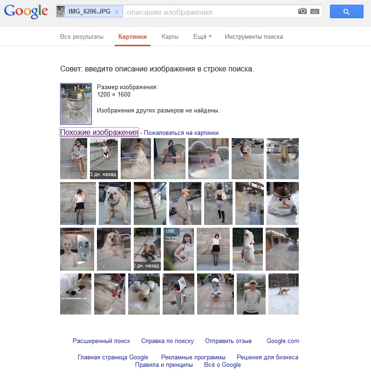Remove the IMG_6206.JPG chip with X
Viewport: 371px width, 385px height.
[117, 12]
